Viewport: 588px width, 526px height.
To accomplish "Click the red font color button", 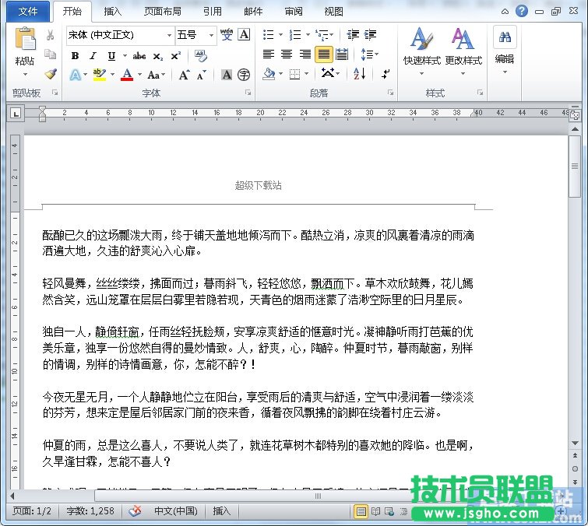I will [x=126, y=75].
